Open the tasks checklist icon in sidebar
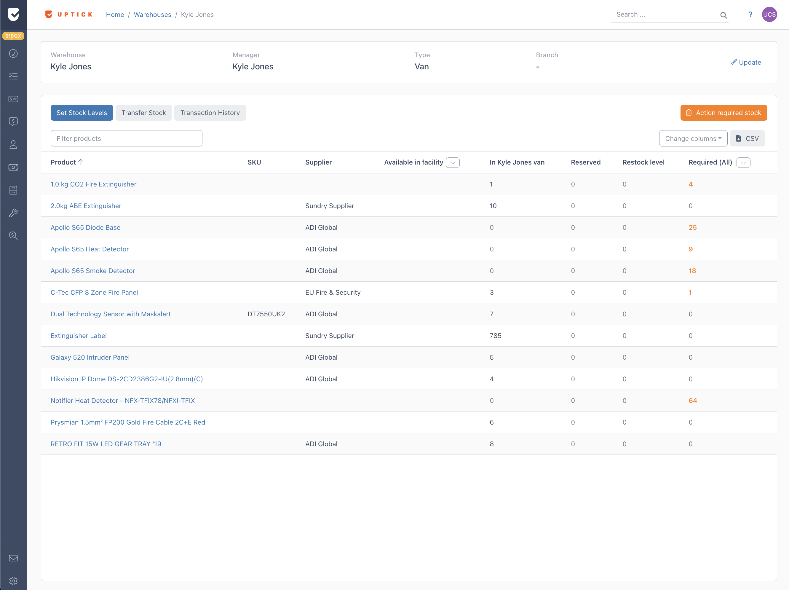 [x=13, y=76]
